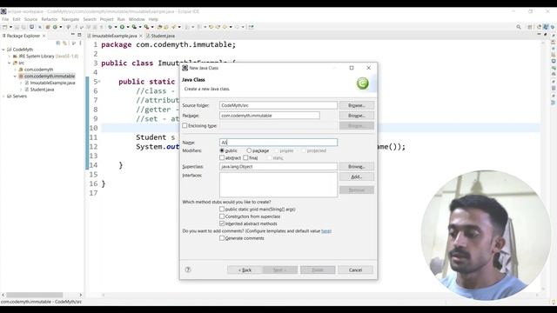This screenshot has width=557, height=313.
Task: Click the Search flashlight toolbar icon
Action: tap(174, 27)
